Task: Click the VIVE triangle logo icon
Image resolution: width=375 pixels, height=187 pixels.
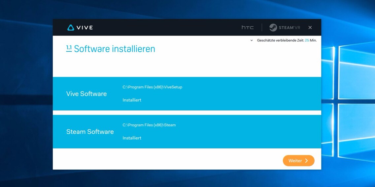Action: point(71,28)
